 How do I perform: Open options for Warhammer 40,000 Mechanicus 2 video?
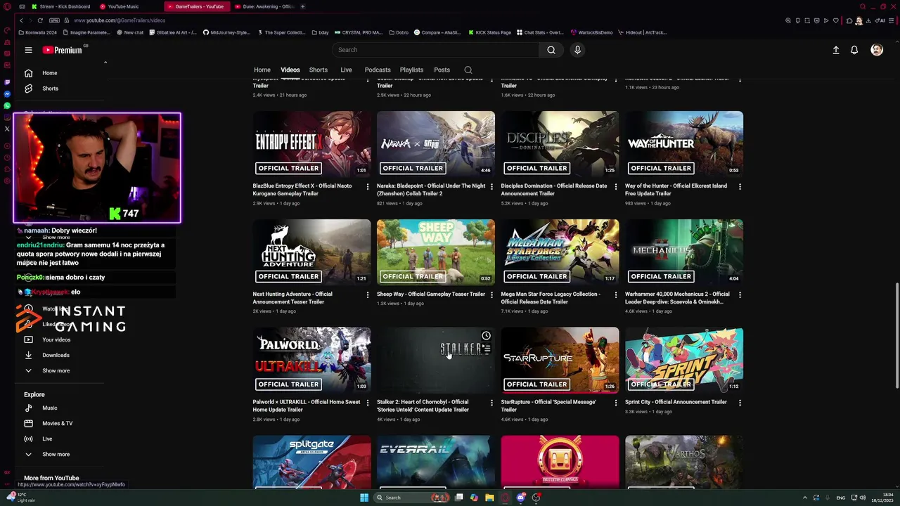[740, 294]
